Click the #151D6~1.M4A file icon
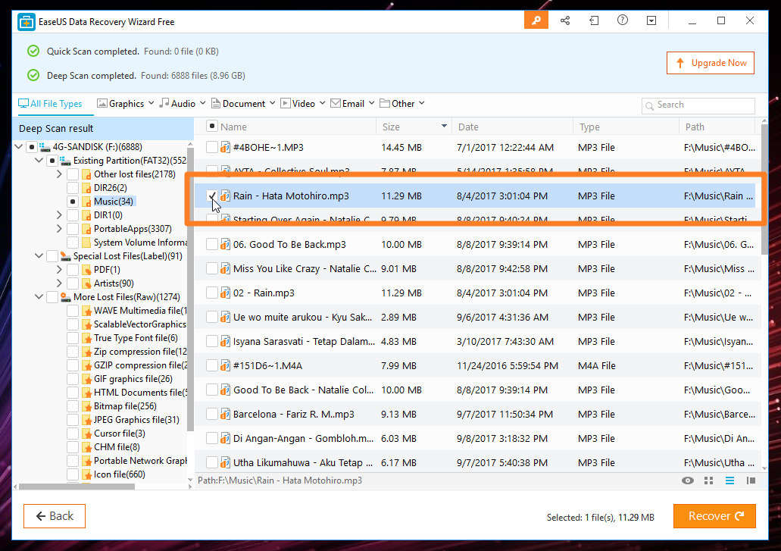The width and height of the screenshot is (781, 551). tap(226, 365)
